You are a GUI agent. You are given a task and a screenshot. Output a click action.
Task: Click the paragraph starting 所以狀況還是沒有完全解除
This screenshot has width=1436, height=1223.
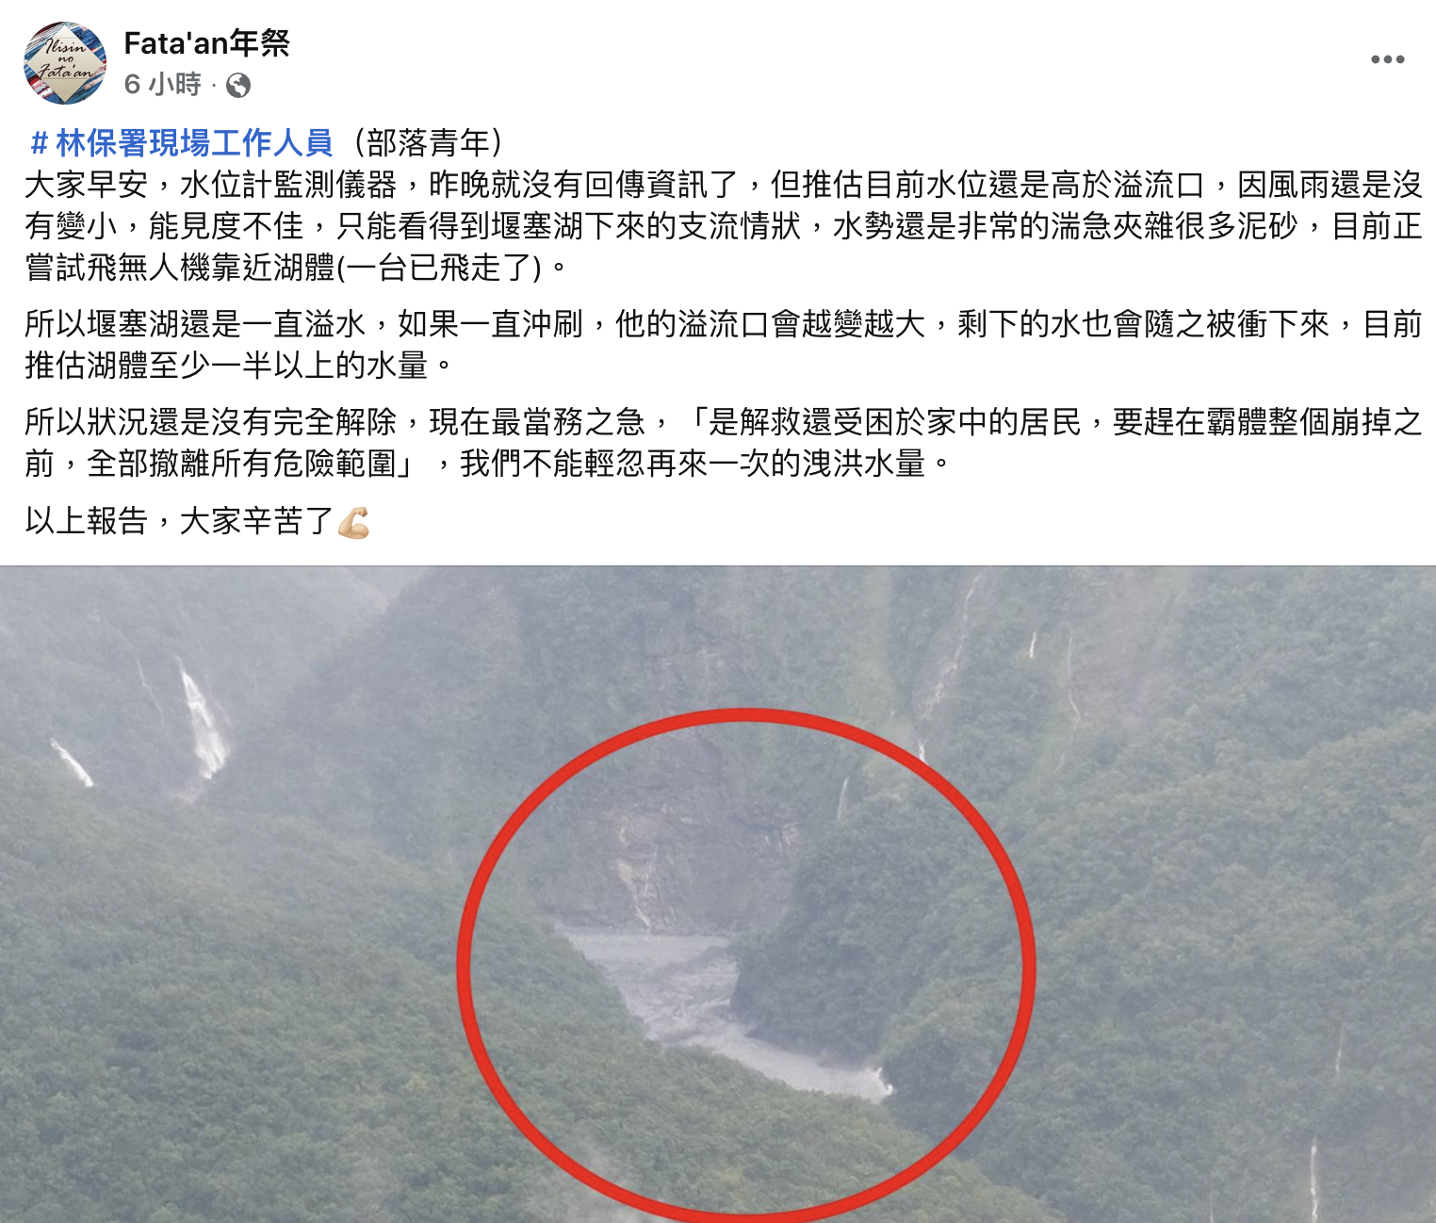[723, 443]
